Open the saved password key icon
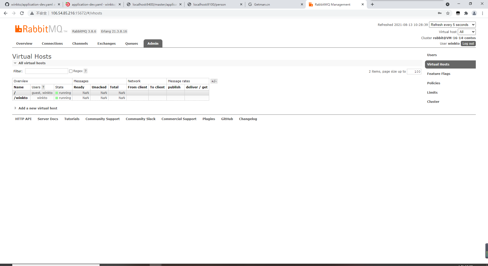 coord(440,13)
